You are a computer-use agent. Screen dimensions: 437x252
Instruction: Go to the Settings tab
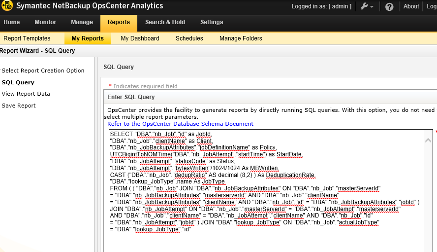pos(212,22)
